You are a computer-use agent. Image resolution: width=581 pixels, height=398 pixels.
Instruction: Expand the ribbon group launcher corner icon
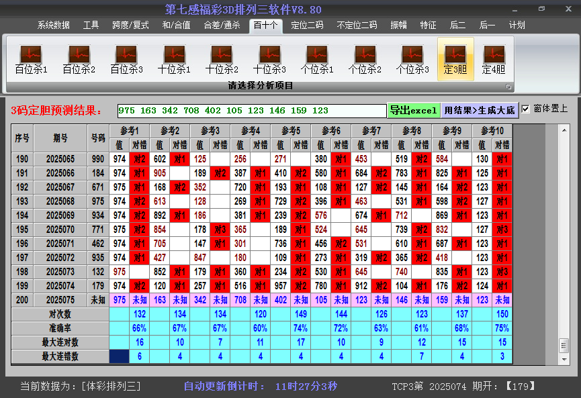point(508,87)
